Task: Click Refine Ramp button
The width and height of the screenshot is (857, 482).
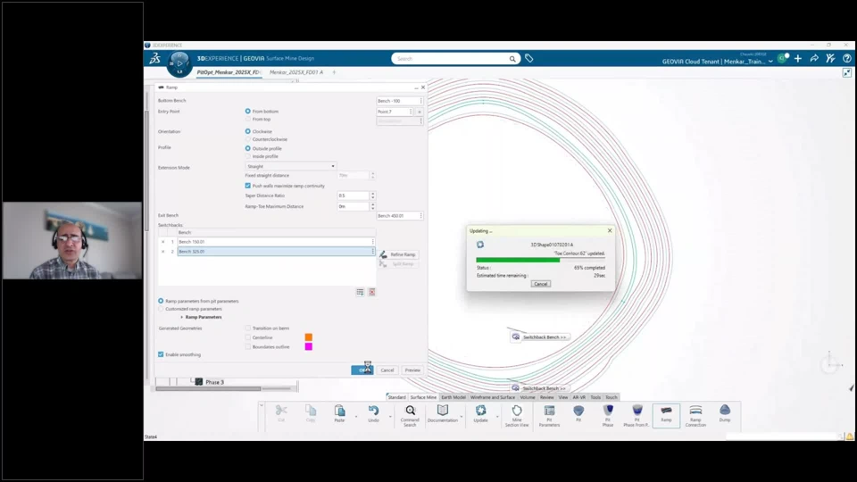Action: point(398,254)
